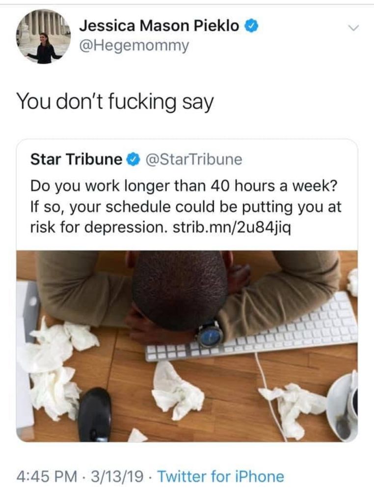Open the quoted tweet photo of man at desk
Screen dimensions: 374x491
point(187,346)
